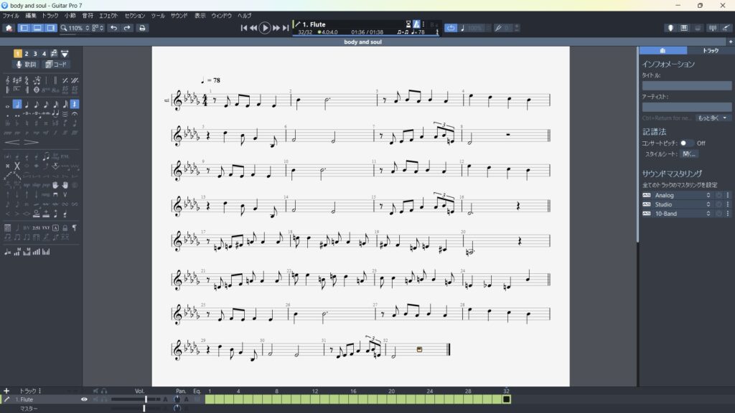Toggle Studio mastering power button
The image size is (735, 413).
[718, 204]
